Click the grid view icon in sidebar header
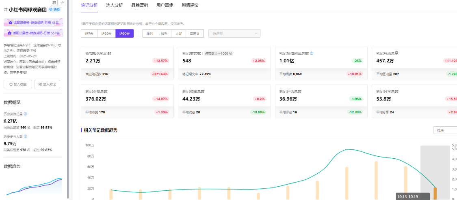 (54, 3)
